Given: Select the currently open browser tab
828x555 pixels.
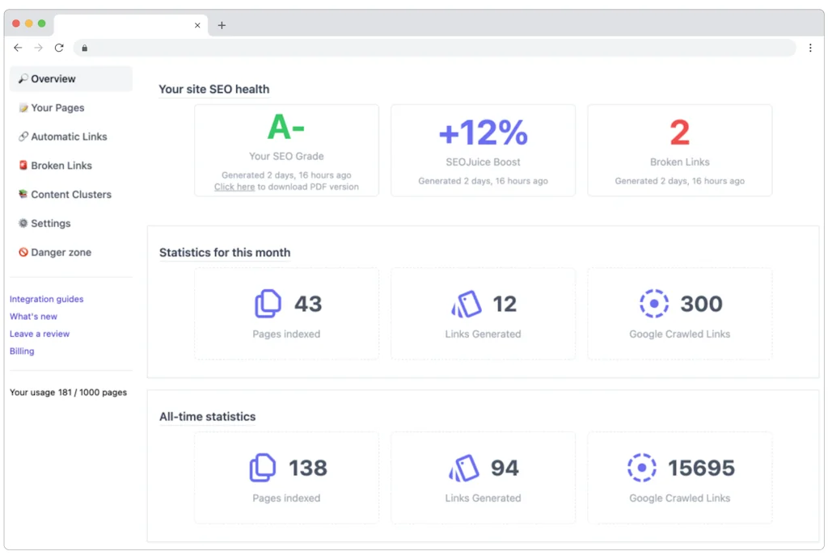Looking at the screenshot, I should [121, 25].
